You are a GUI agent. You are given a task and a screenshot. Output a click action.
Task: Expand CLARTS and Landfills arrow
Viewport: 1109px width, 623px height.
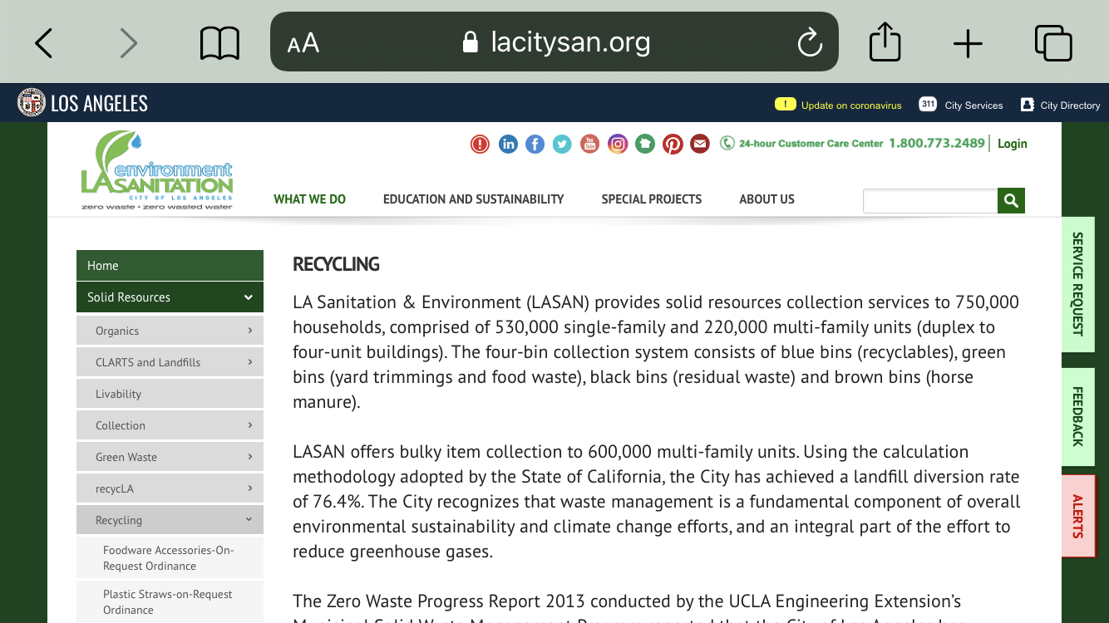249,362
